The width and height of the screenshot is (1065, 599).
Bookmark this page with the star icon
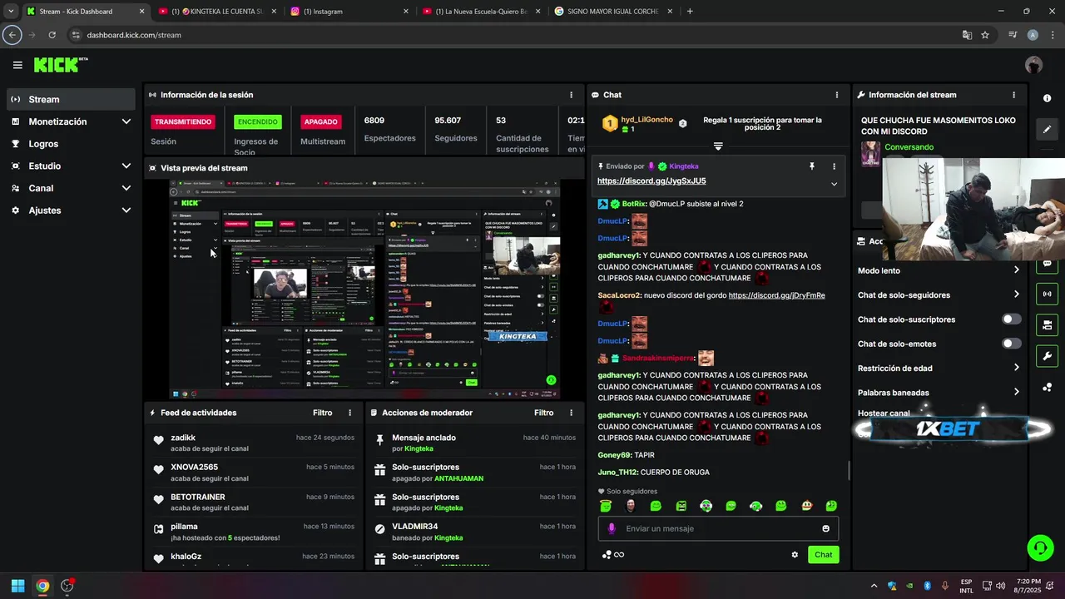point(985,35)
